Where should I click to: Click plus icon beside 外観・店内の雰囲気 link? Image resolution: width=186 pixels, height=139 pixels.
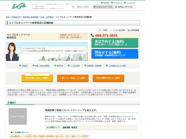pos(33,65)
